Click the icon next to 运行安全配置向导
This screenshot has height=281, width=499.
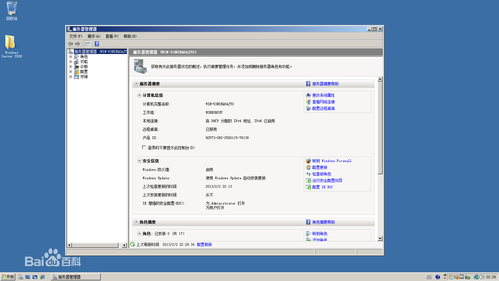(308, 180)
